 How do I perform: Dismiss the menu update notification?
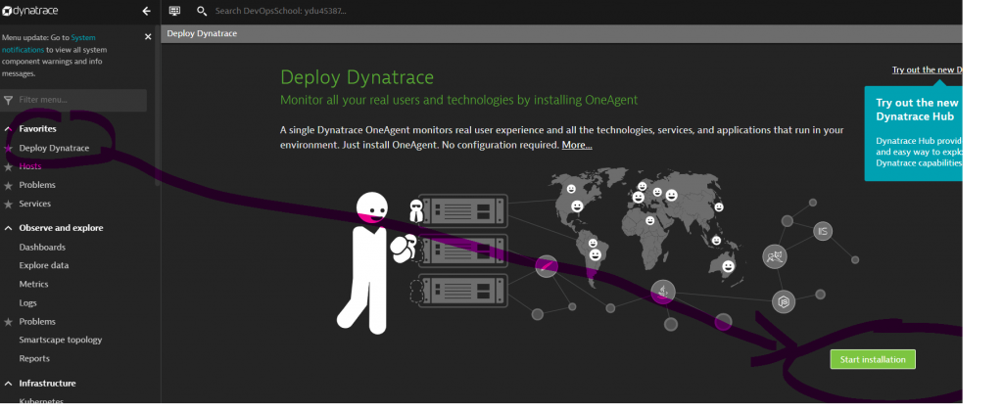148,36
